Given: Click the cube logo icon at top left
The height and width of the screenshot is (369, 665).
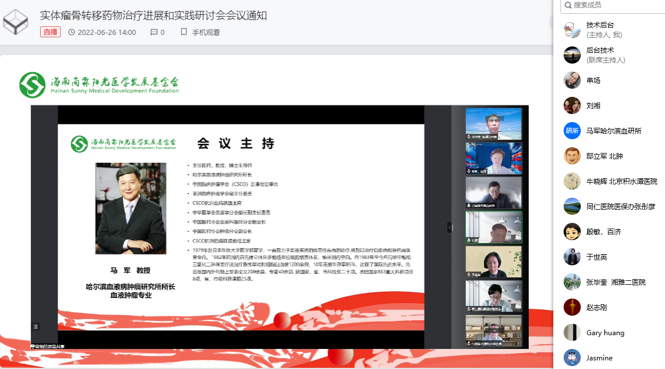Looking at the screenshot, I should click(15, 22).
